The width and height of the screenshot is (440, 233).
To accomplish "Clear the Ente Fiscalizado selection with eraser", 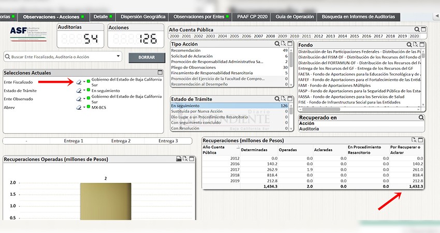I will pos(78,82).
